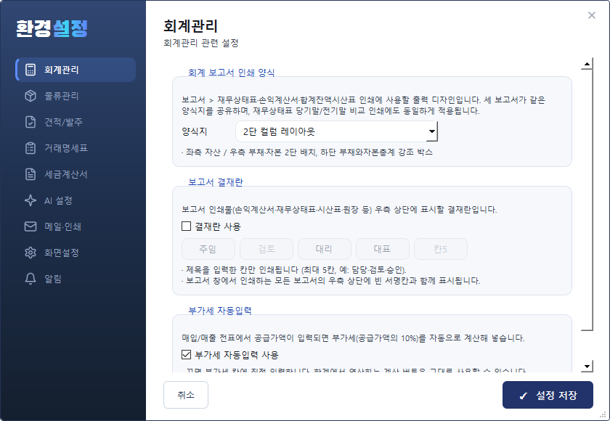
Task: Switch to the 견적/발주 section
Action: click(76, 122)
